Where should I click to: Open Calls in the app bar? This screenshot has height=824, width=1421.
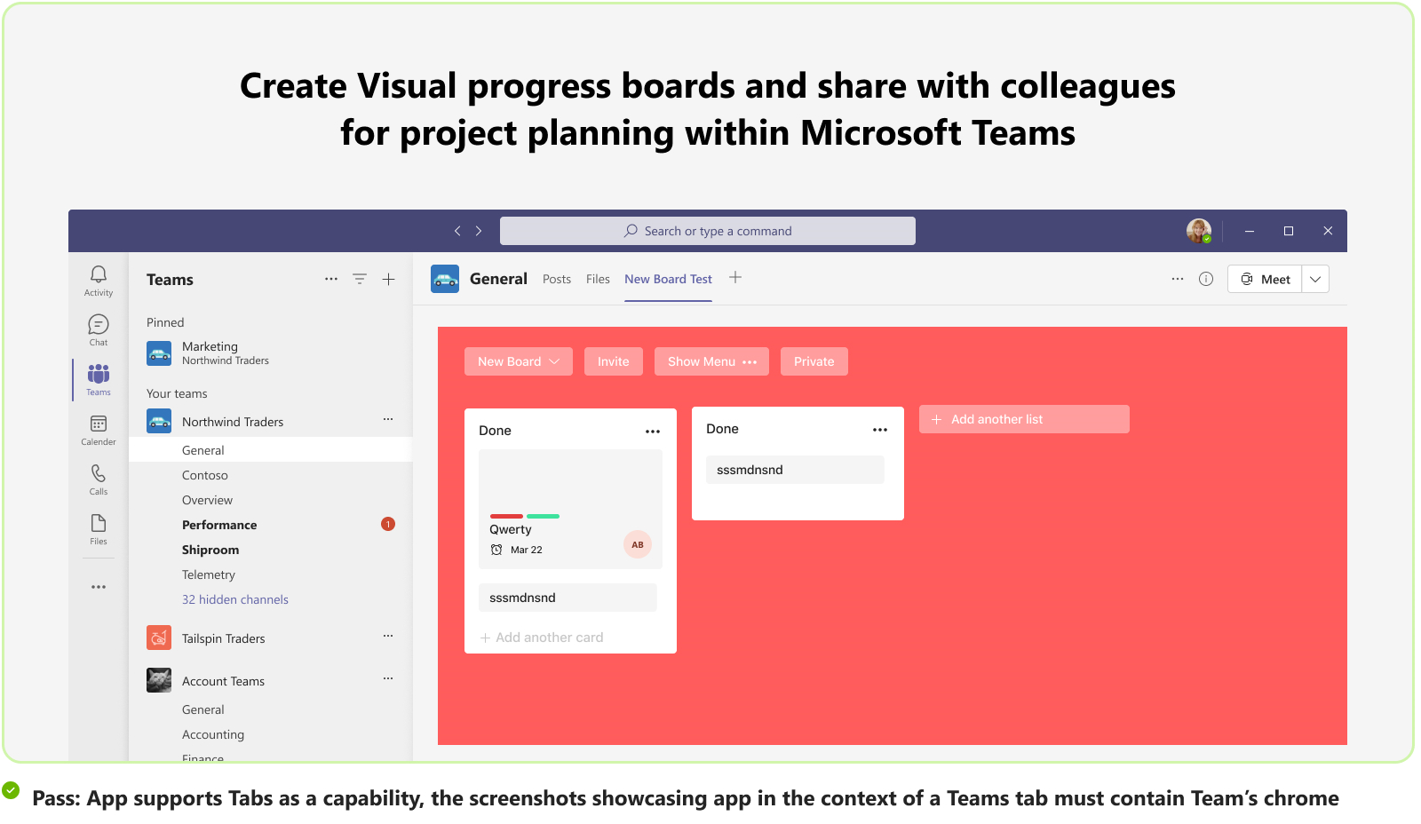click(x=98, y=479)
